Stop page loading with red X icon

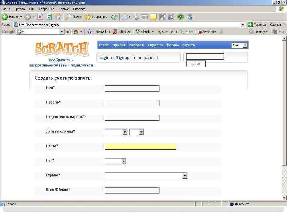tap(40, 17)
